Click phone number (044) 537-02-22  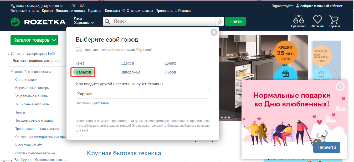[28, 6]
